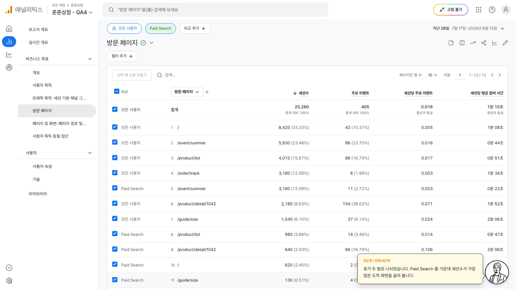Image resolution: width=516 pixels, height=290 pixels.
Task: Open the Advertising target icon
Action: pyautogui.click(x=9, y=67)
